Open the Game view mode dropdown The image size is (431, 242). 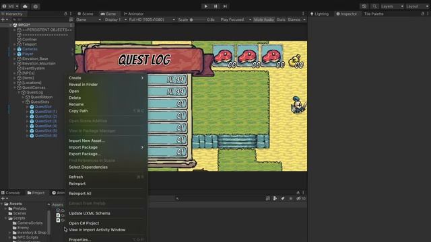click(x=88, y=19)
